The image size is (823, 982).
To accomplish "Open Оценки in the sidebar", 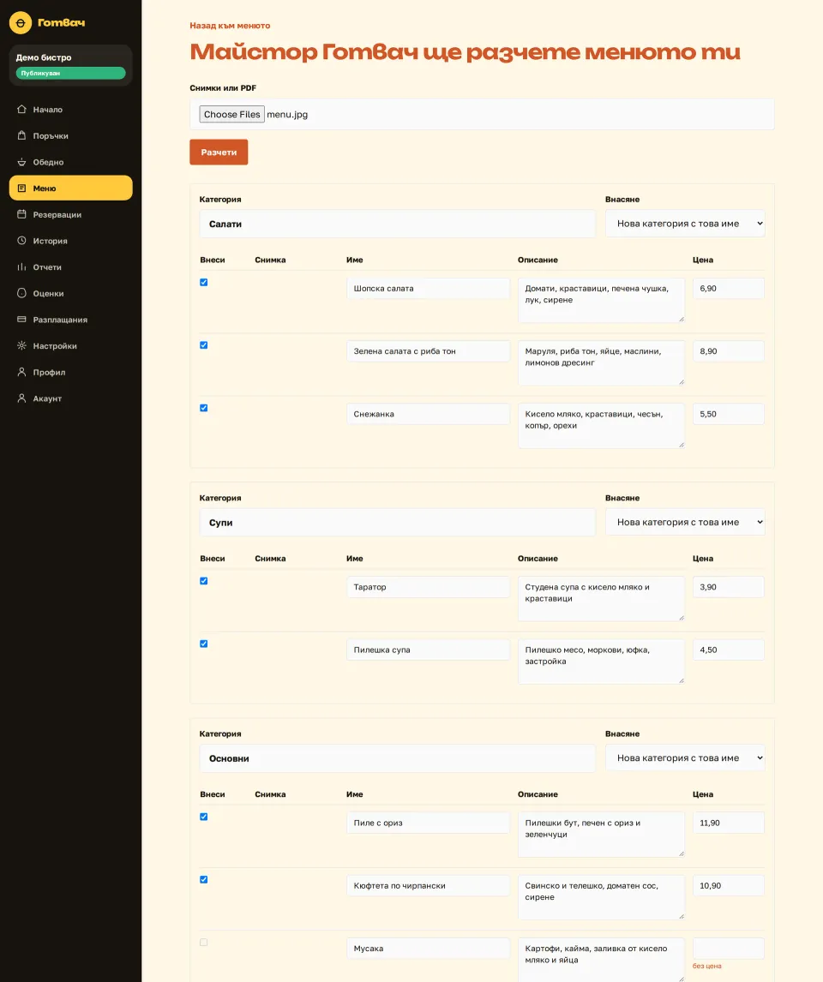I will (x=71, y=293).
